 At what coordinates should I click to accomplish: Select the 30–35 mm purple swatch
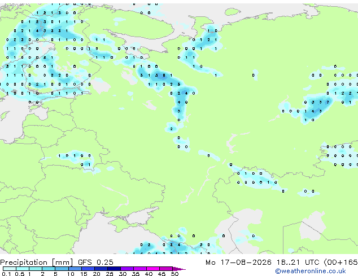127,269
